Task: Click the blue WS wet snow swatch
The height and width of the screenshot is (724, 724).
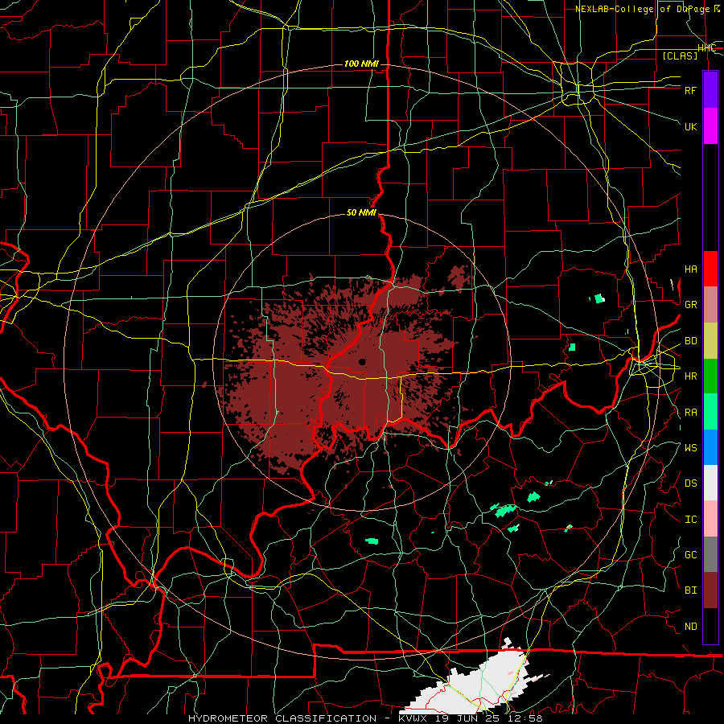Action: (x=710, y=447)
